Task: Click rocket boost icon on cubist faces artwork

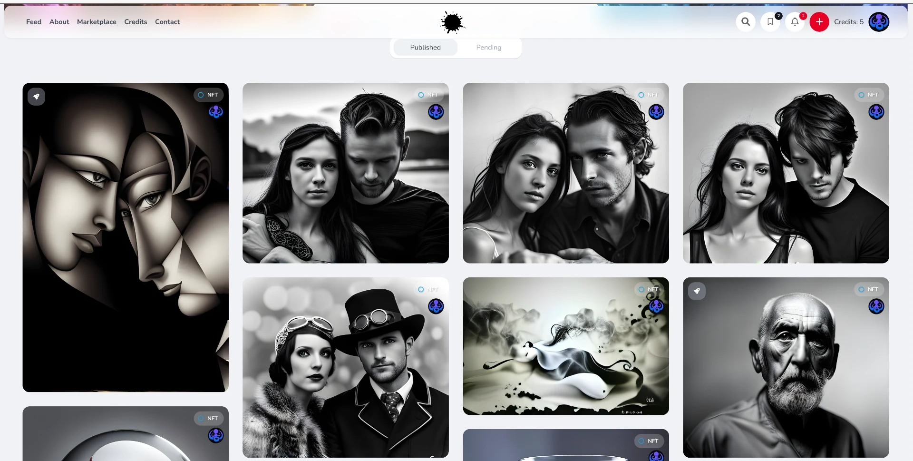Action: point(36,97)
